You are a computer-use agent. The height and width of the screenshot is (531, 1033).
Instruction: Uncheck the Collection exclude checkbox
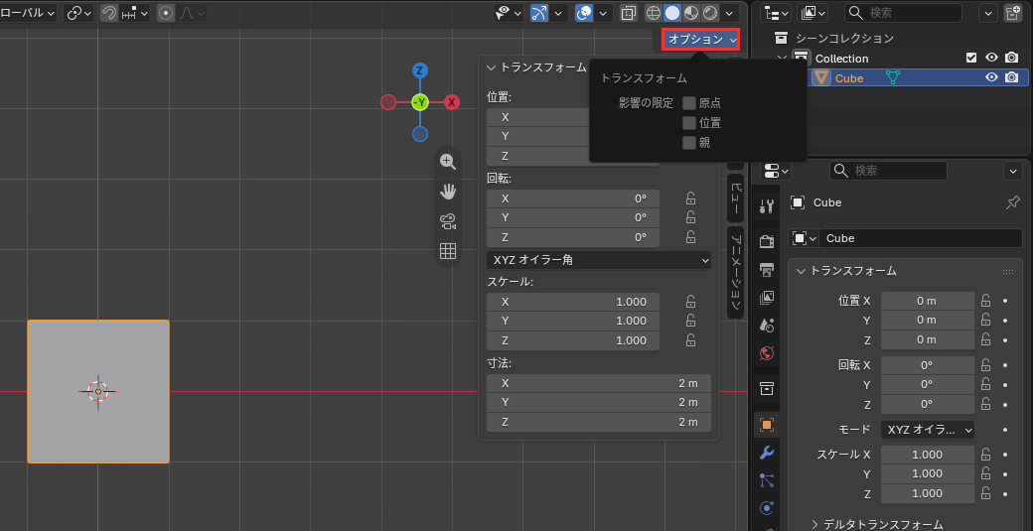tap(971, 58)
